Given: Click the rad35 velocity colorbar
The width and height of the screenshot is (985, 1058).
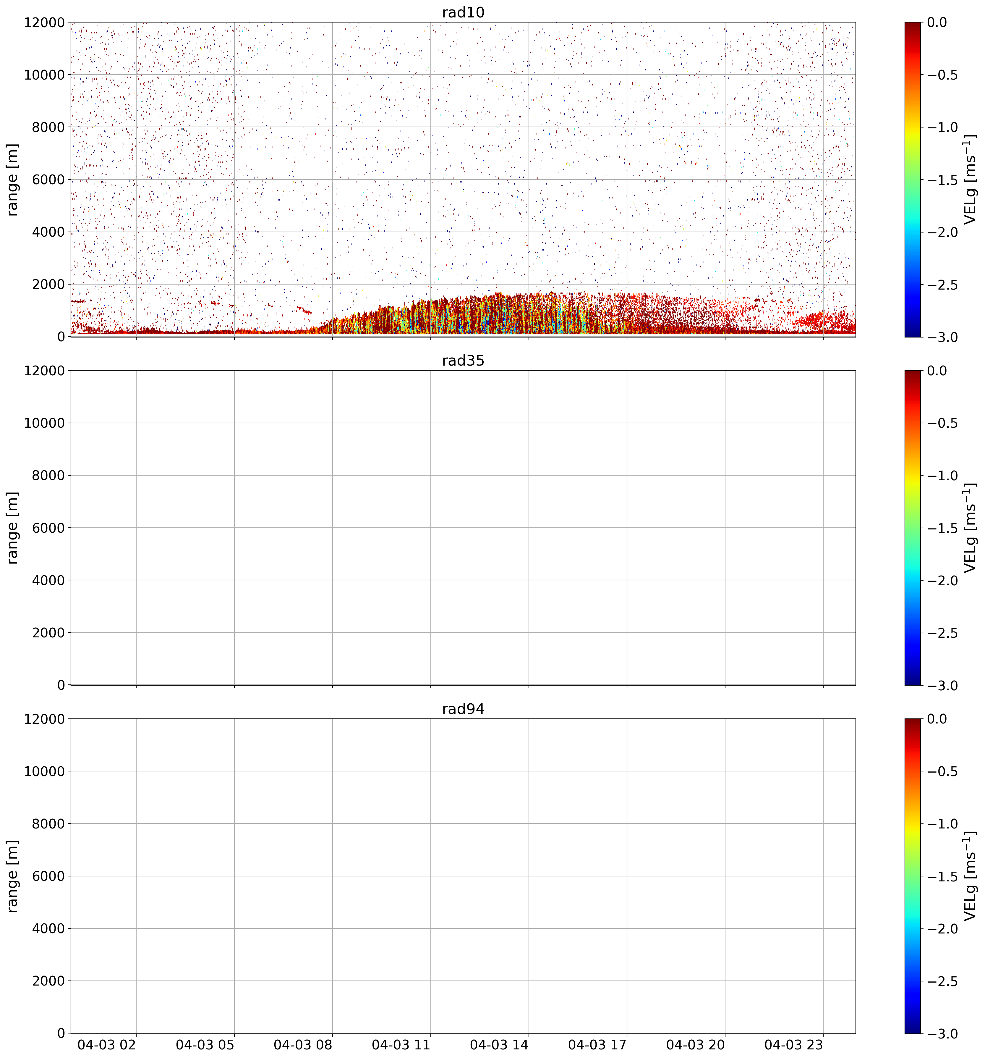Looking at the screenshot, I should (912, 528).
